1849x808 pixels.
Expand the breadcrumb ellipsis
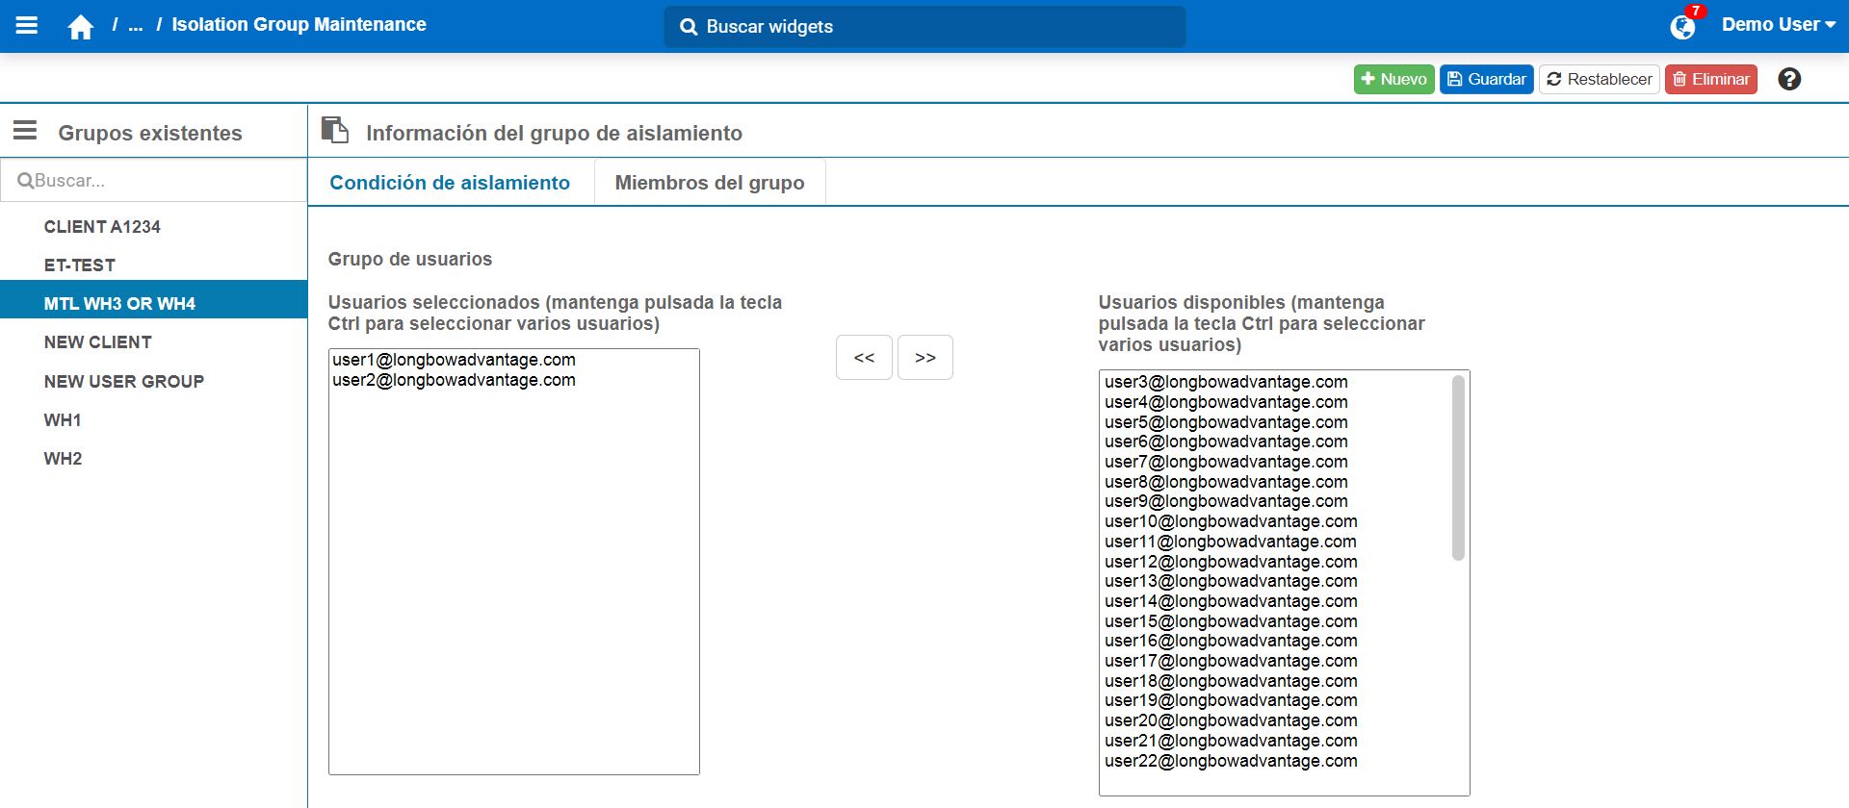(136, 25)
